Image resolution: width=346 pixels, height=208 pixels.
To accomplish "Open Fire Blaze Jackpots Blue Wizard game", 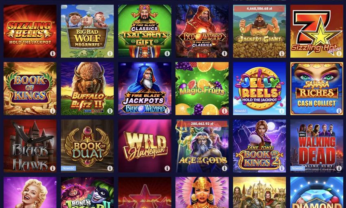I will (145, 89).
